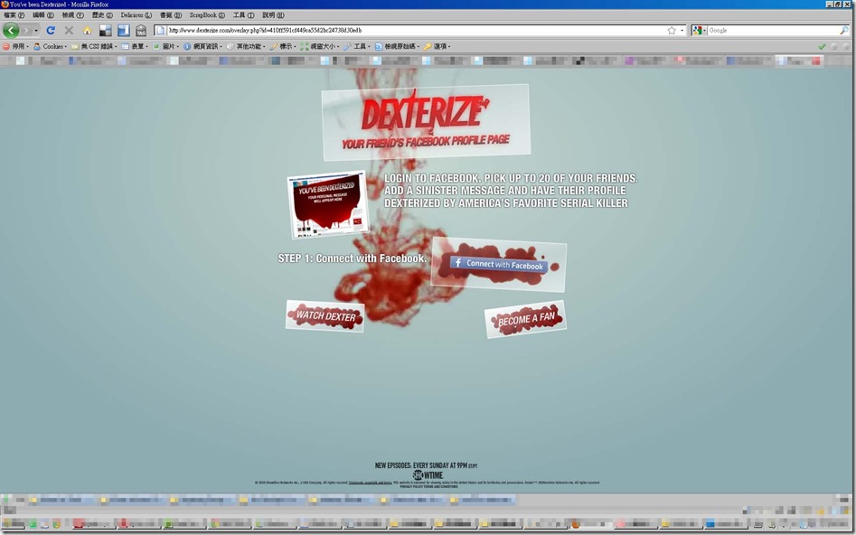Open the 說明 (H) menu

pos(273,14)
